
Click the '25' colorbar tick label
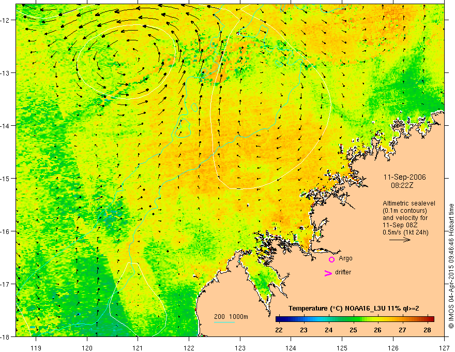pyautogui.click(x=353, y=330)
